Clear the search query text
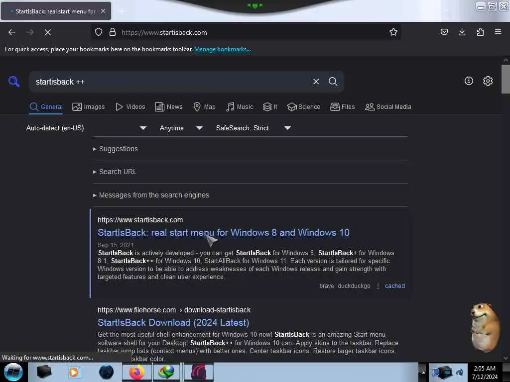The height and width of the screenshot is (382, 510). [316, 82]
